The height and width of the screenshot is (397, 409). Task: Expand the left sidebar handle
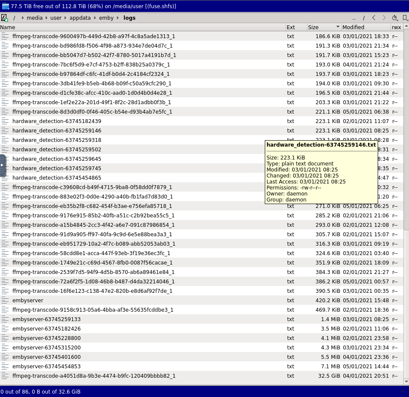[2, 165]
